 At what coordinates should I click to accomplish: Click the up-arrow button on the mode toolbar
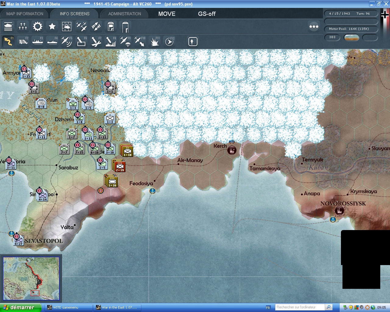point(193,41)
